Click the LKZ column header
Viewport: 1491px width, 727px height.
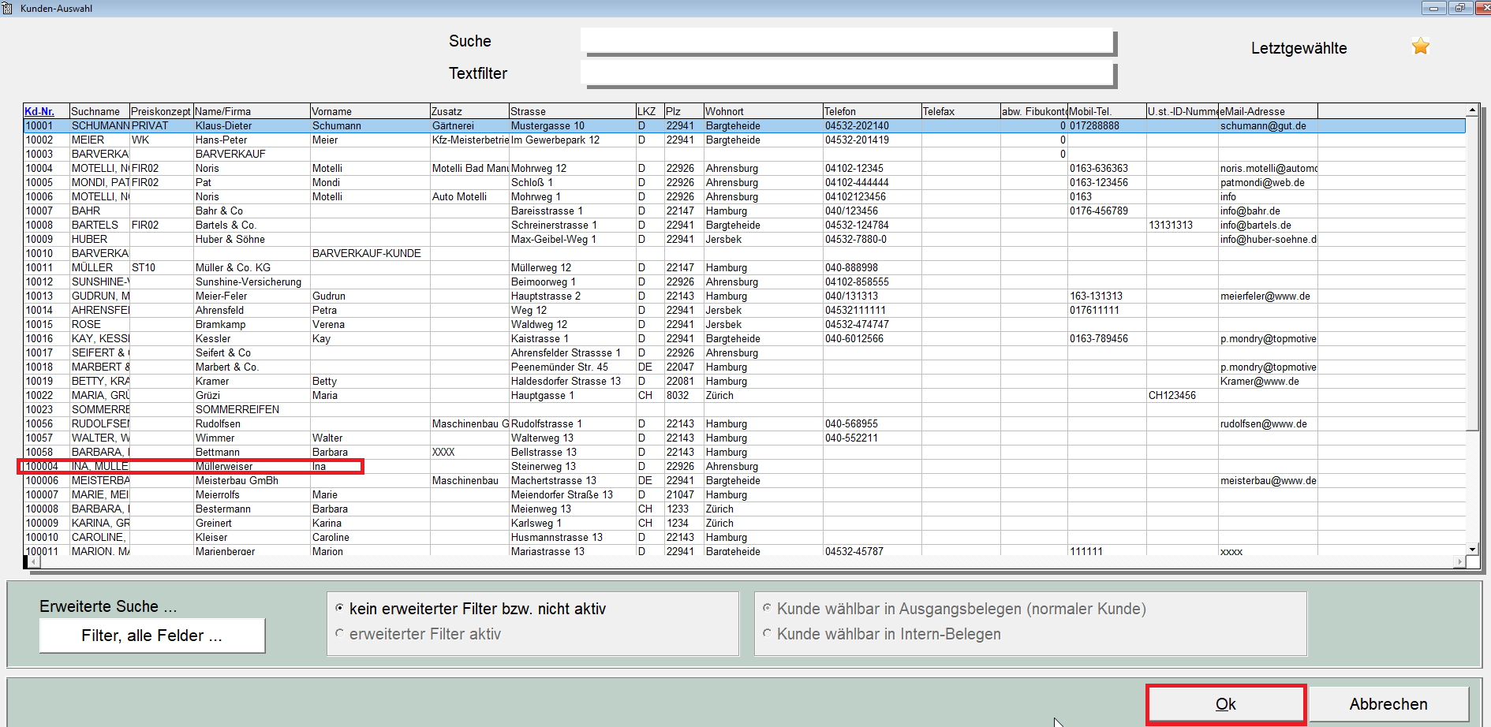650,111
